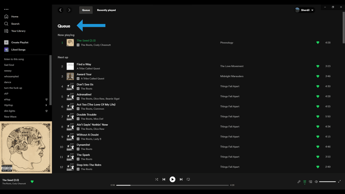Enter full screen mode
The image size is (345, 194).
pos(339,182)
